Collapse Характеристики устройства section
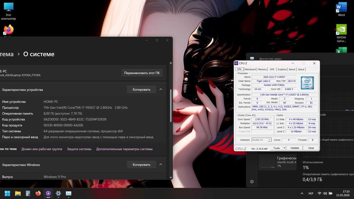 click(x=161, y=89)
